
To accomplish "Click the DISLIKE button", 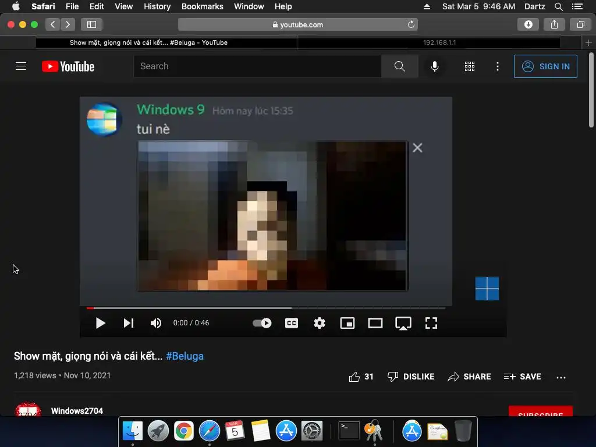I will point(411,377).
